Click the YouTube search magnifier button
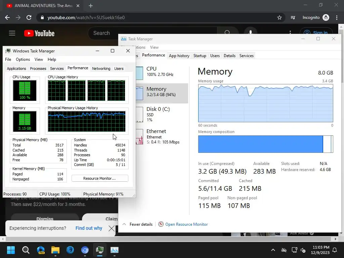344x258 pixels. [x=227, y=33]
